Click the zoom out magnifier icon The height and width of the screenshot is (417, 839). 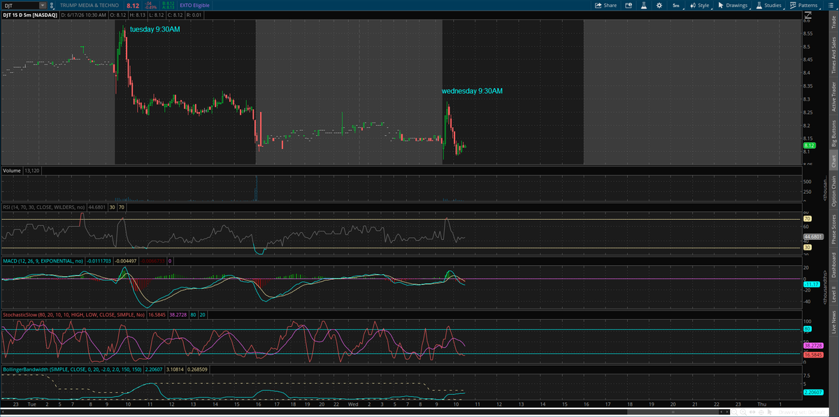(x=734, y=412)
